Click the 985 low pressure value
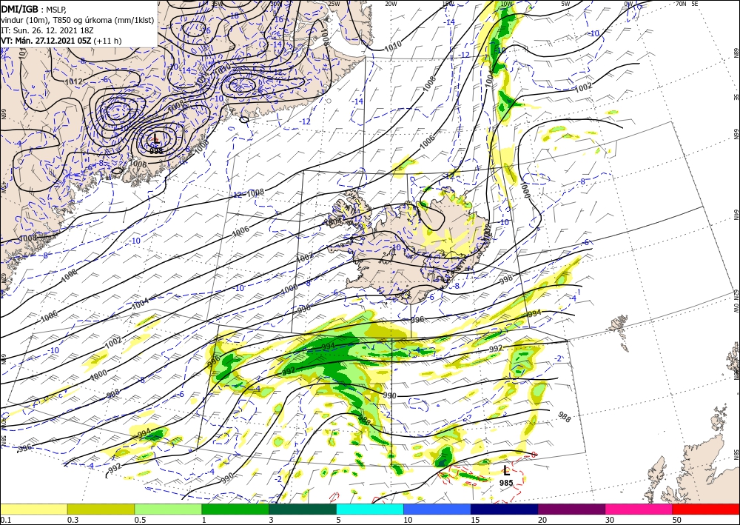The image size is (740, 525). 506,483
